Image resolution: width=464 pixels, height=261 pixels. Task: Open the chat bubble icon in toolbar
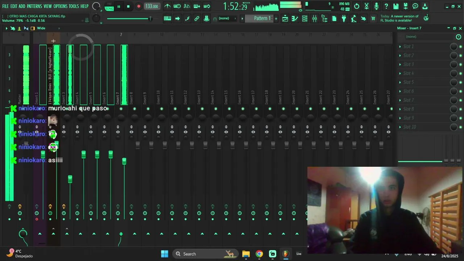click(x=415, y=6)
